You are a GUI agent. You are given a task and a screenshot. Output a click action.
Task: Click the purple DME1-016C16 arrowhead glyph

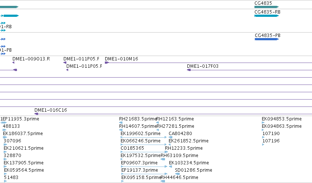pyautogui.click(x=36, y=114)
